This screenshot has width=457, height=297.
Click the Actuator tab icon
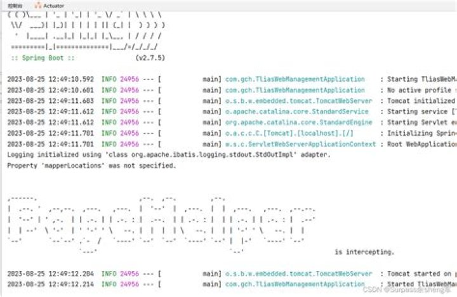click(x=37, y=5)
